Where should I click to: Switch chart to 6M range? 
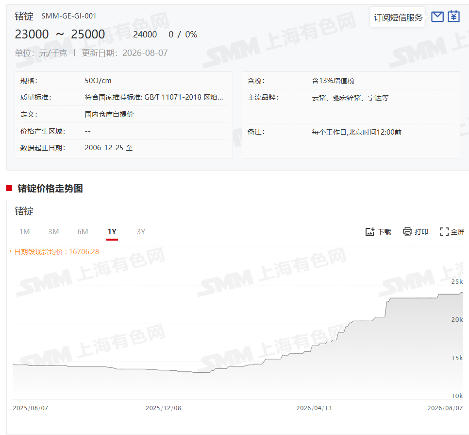(x=83, y=232)
